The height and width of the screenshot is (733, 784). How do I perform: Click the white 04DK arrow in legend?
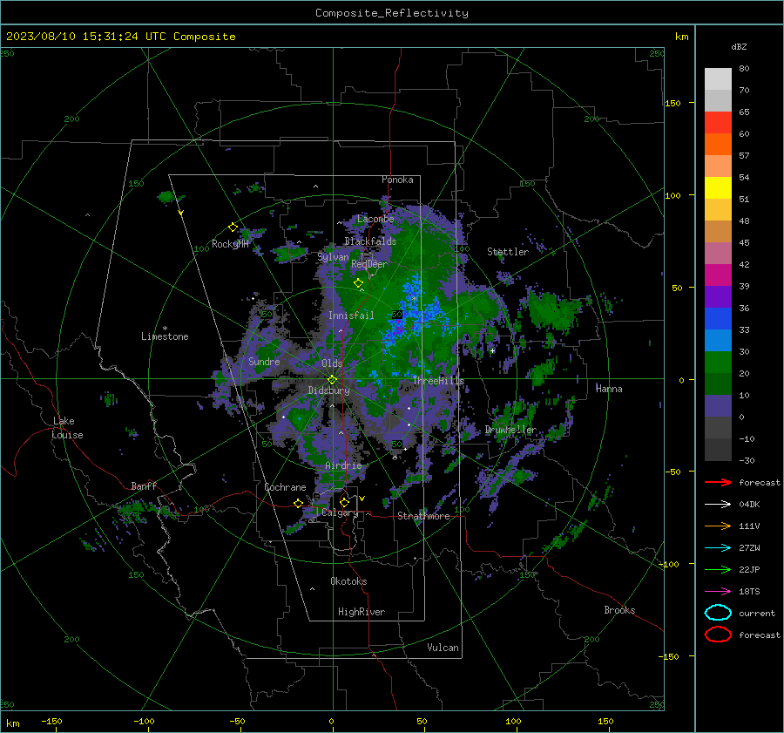718,504
